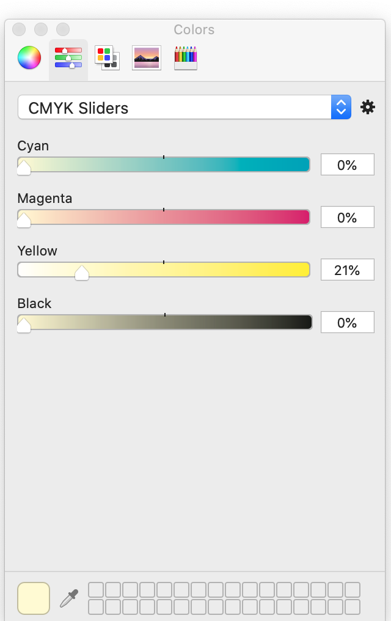Focus the Yellow 21% value field
The width and height of the screenshot is (391, 621).
pyautogui.click(x=348, y=270)
